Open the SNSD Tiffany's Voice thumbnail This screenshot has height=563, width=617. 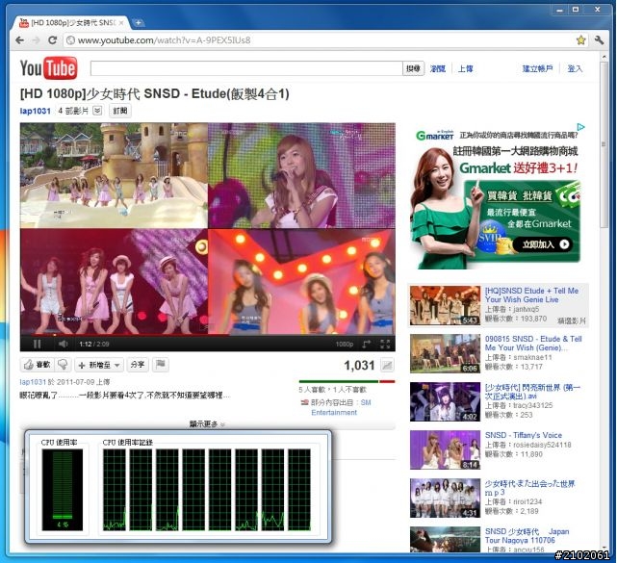click(x=445, y=449)
